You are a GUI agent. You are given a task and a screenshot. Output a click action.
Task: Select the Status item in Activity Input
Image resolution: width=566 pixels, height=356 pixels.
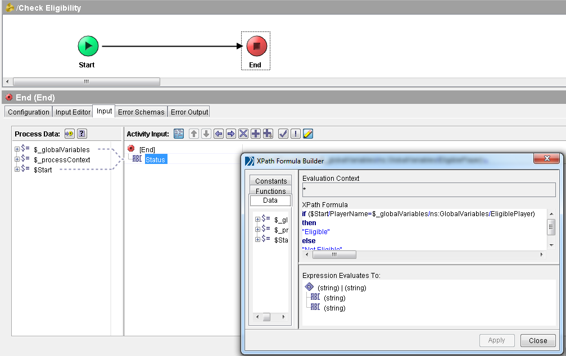(x=156, y=159)
